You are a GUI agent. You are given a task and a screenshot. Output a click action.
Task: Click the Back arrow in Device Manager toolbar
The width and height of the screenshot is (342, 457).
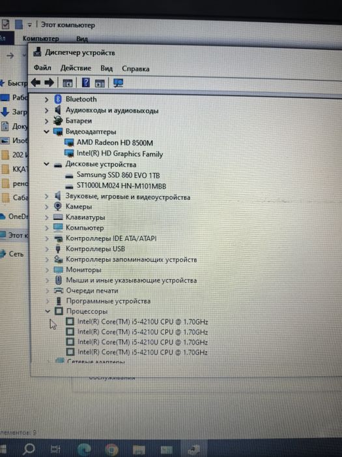tap(35, 83)
